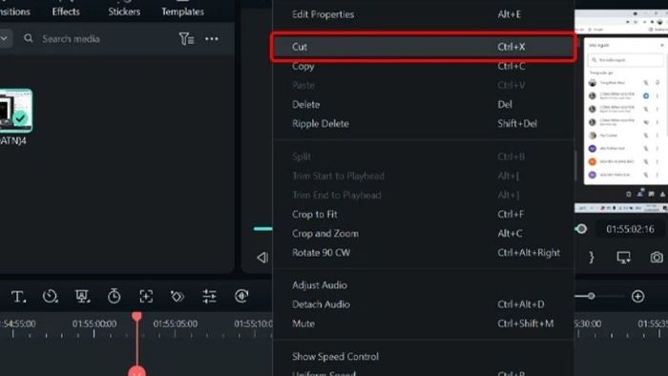Image resolution: width=668 pixels, height=376 pixels.
Task: Open the filter media icon
Action: (186, 39)
